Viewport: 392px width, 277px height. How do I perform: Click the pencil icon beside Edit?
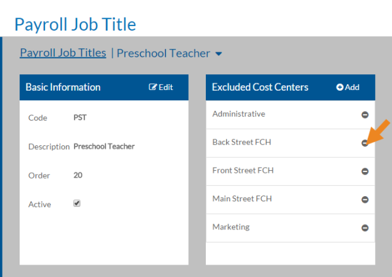[x=153, y=87]
